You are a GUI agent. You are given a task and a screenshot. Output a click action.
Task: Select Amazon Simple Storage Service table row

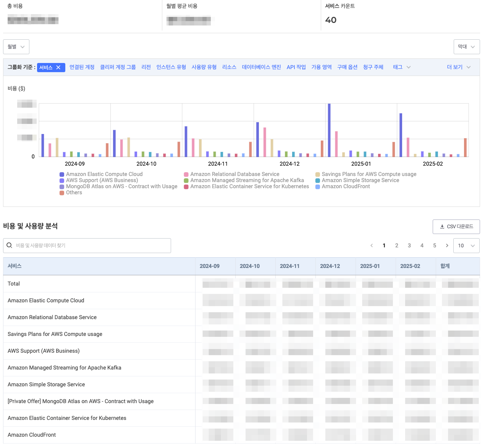241,384
